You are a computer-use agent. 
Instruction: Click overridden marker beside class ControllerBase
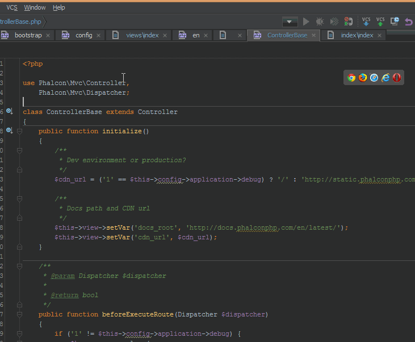(10, 112)
